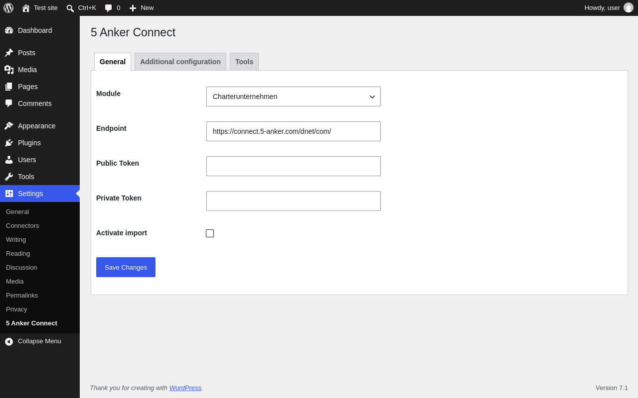Open the Permalinks settings link

click(x=22, y=296)
